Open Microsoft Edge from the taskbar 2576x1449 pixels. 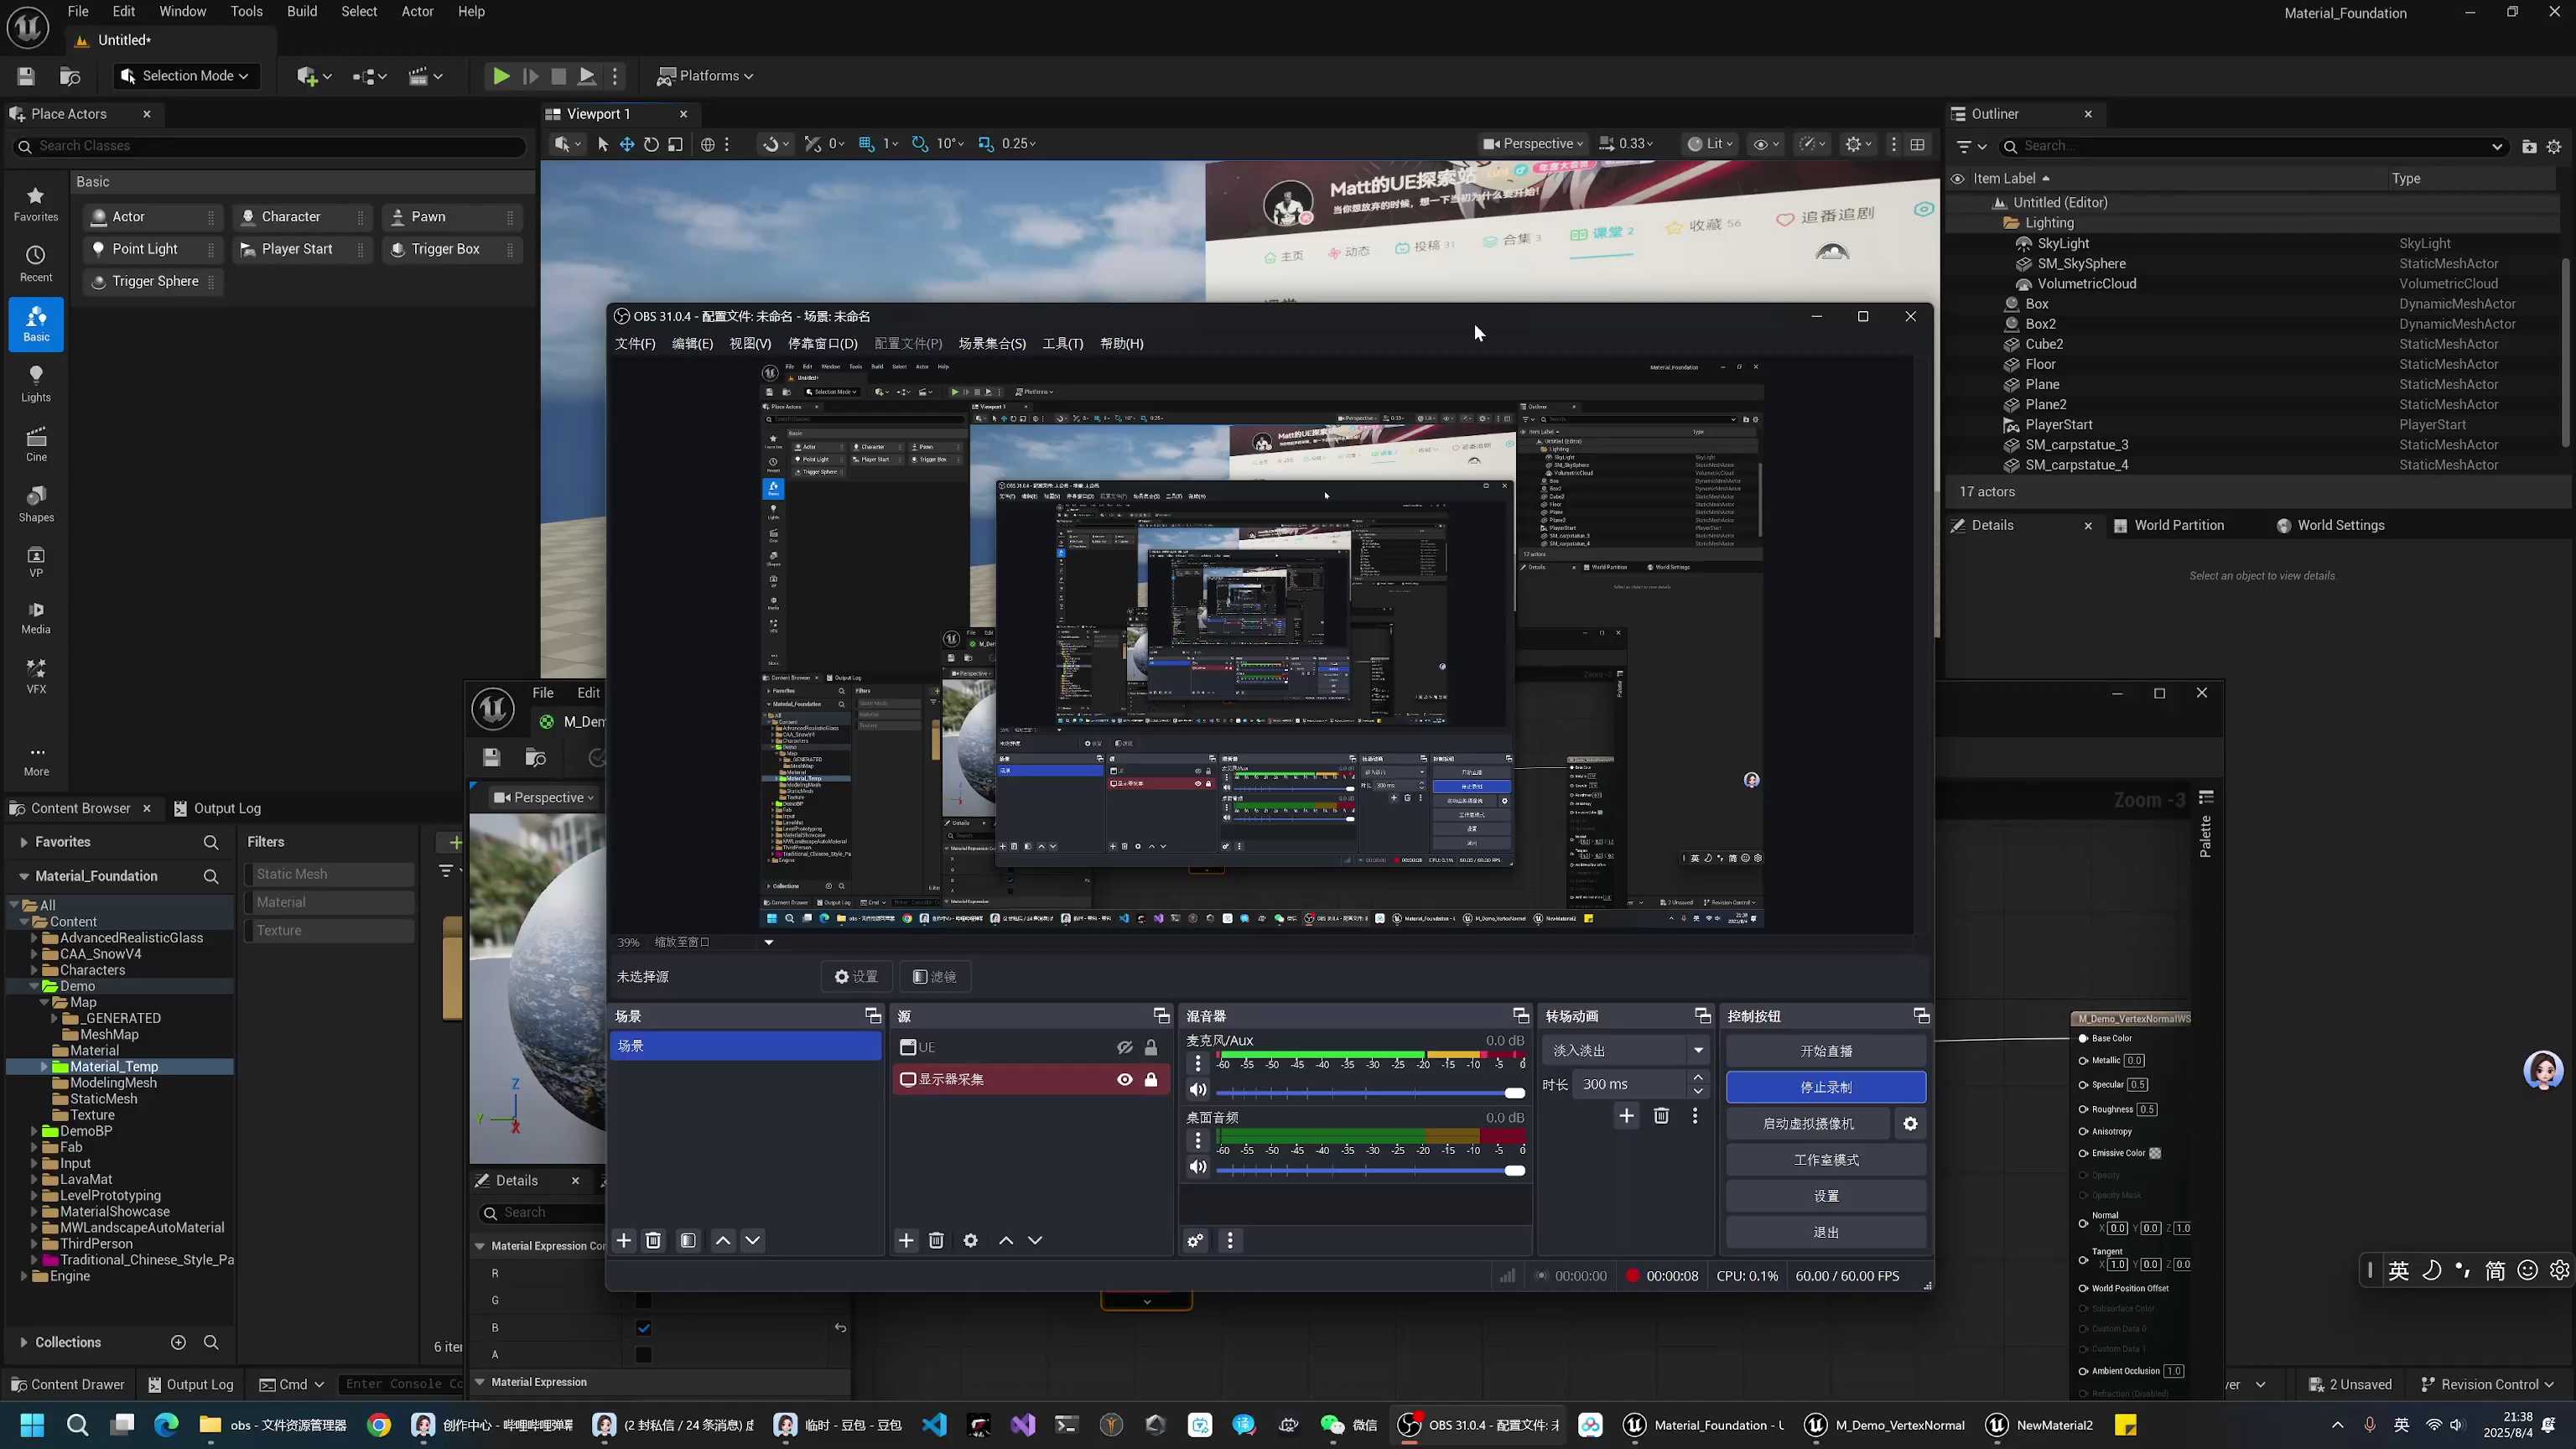pos(166,1425)
